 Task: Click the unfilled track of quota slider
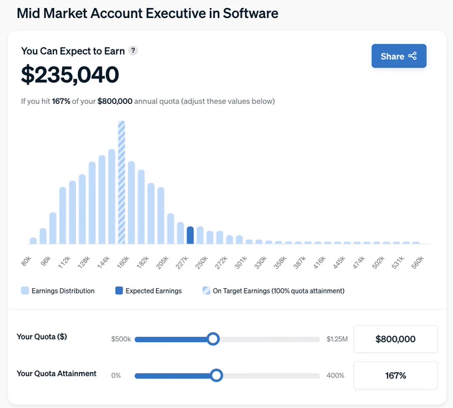(269, 339)
